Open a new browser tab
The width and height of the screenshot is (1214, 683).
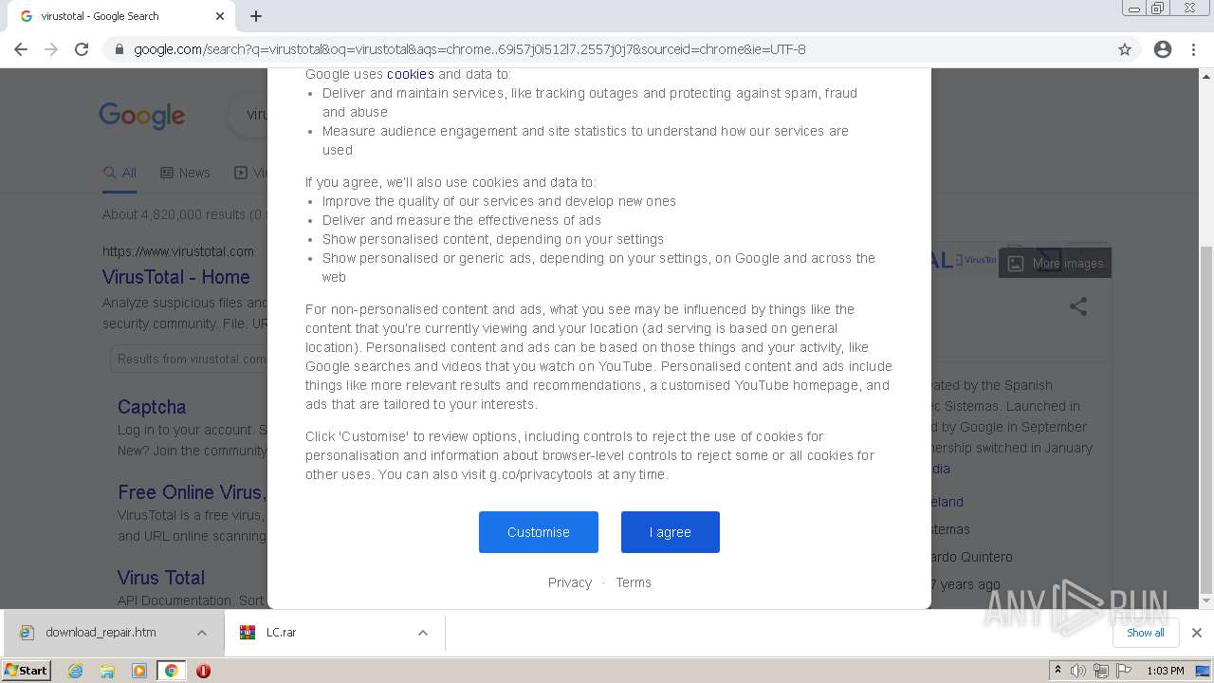click(x=256, y=16)
